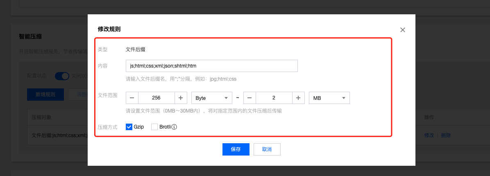
Task: Click the minimum size field showing 256
Action: 156,98
